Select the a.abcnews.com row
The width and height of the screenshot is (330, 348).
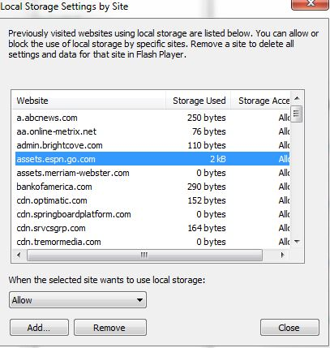point(152,118)
